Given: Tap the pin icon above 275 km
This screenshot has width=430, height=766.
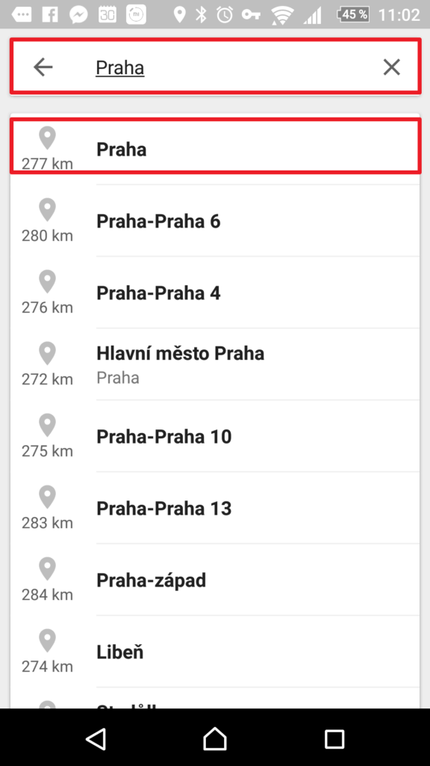Looking at the screenshot, I should pos(47,426).
